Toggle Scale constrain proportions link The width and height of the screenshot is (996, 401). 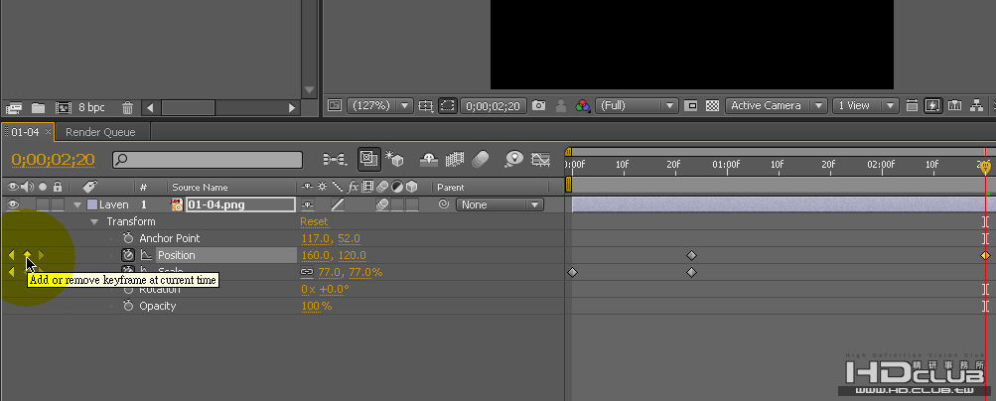(x=307, y=272)
